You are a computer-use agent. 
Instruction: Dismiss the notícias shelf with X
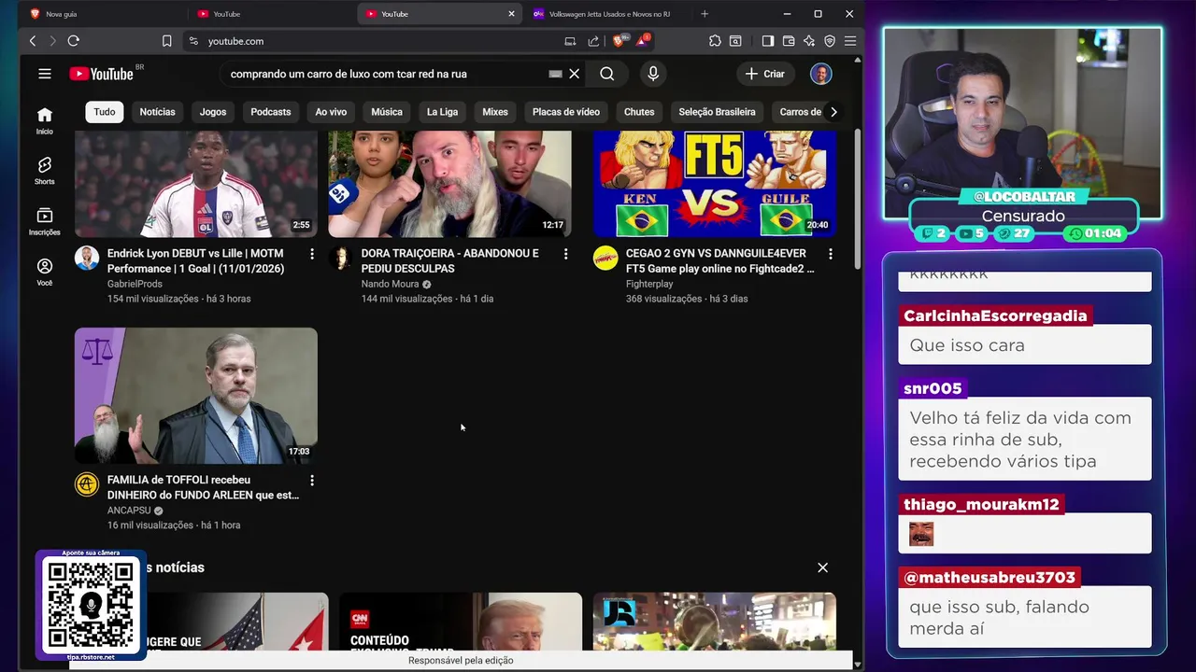(822, 567)
